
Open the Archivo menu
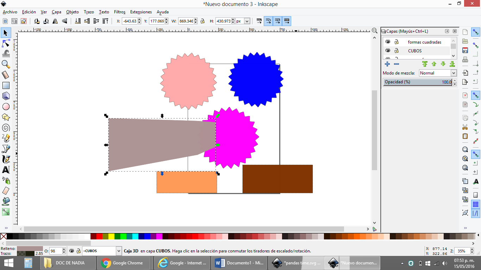pos(10,12)
